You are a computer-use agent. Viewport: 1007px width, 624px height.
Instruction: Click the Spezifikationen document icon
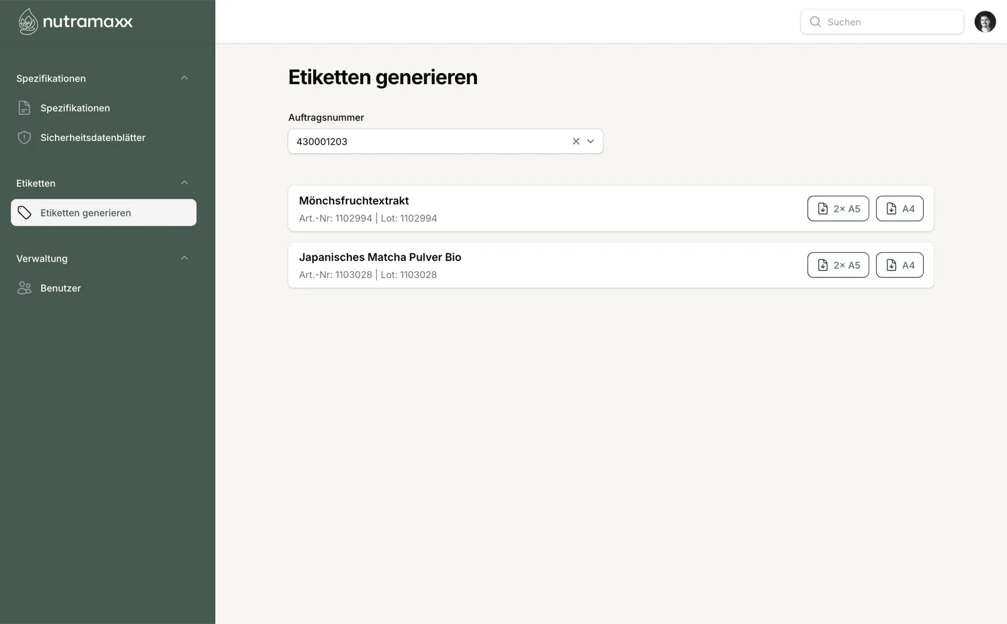[x=25, y=108]
